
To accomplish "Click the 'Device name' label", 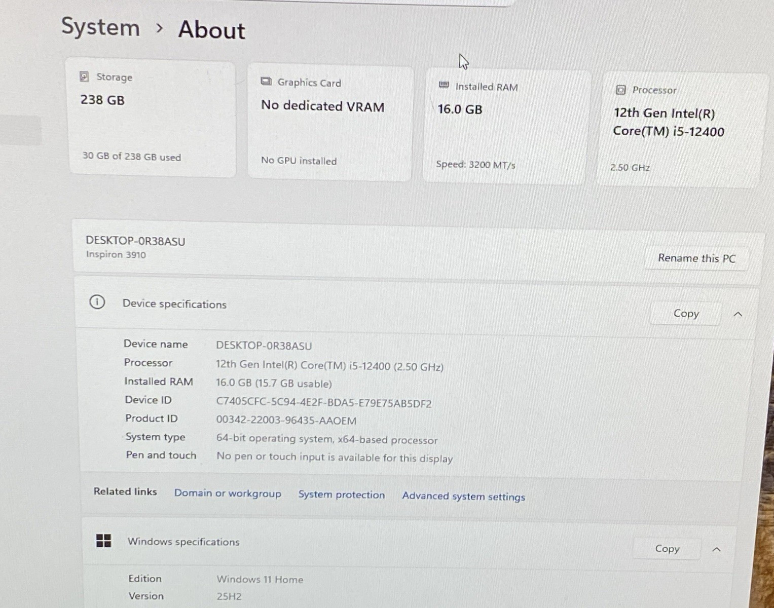I will 156,344.
